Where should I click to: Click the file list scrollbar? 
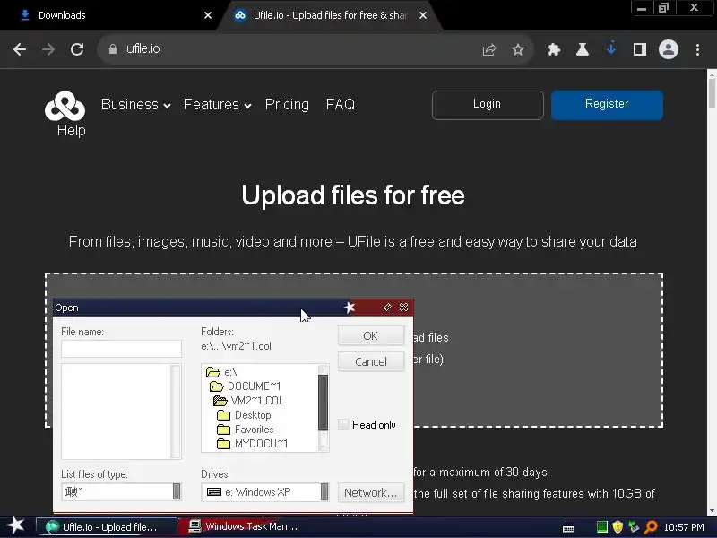(176, 411)
